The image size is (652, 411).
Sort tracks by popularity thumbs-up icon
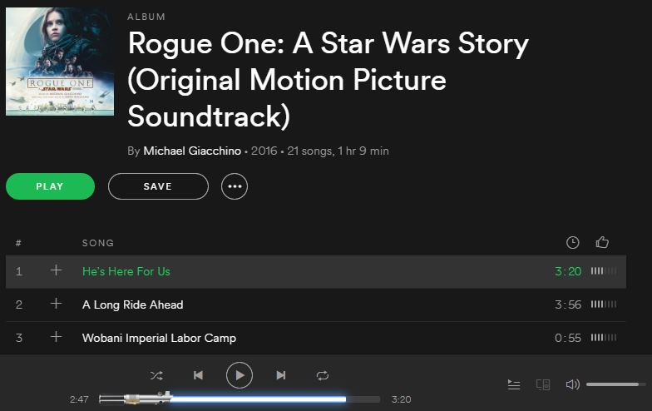pyautogui.click(x=602, y=242)
